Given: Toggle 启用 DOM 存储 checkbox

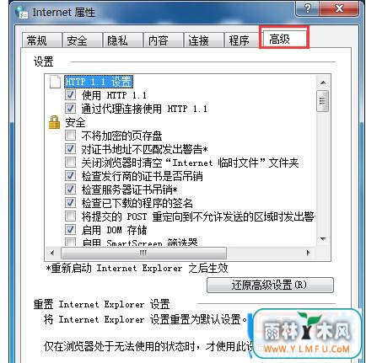Looking at the screenshot, I should click(70, 230).
